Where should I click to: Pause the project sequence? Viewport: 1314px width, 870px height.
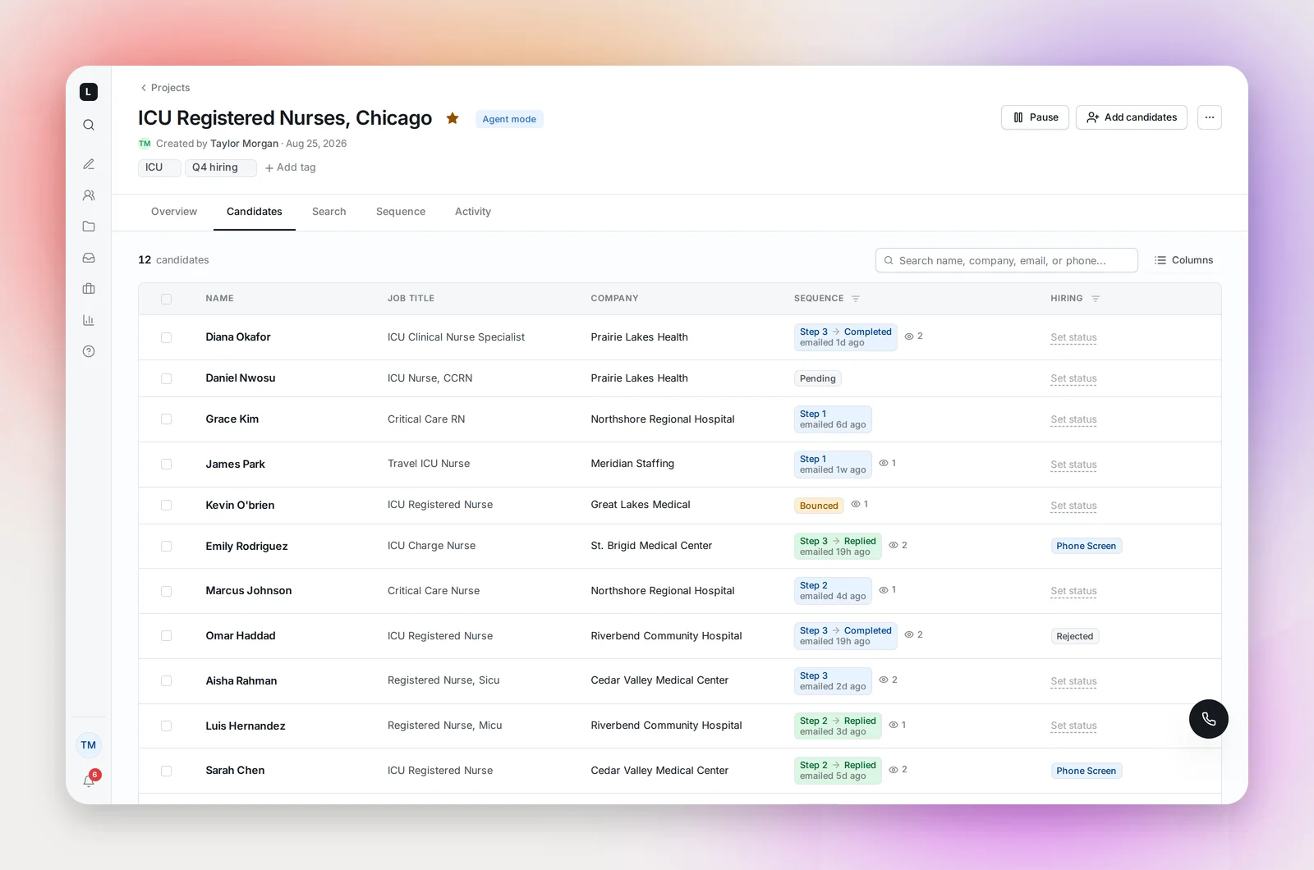1035,117
